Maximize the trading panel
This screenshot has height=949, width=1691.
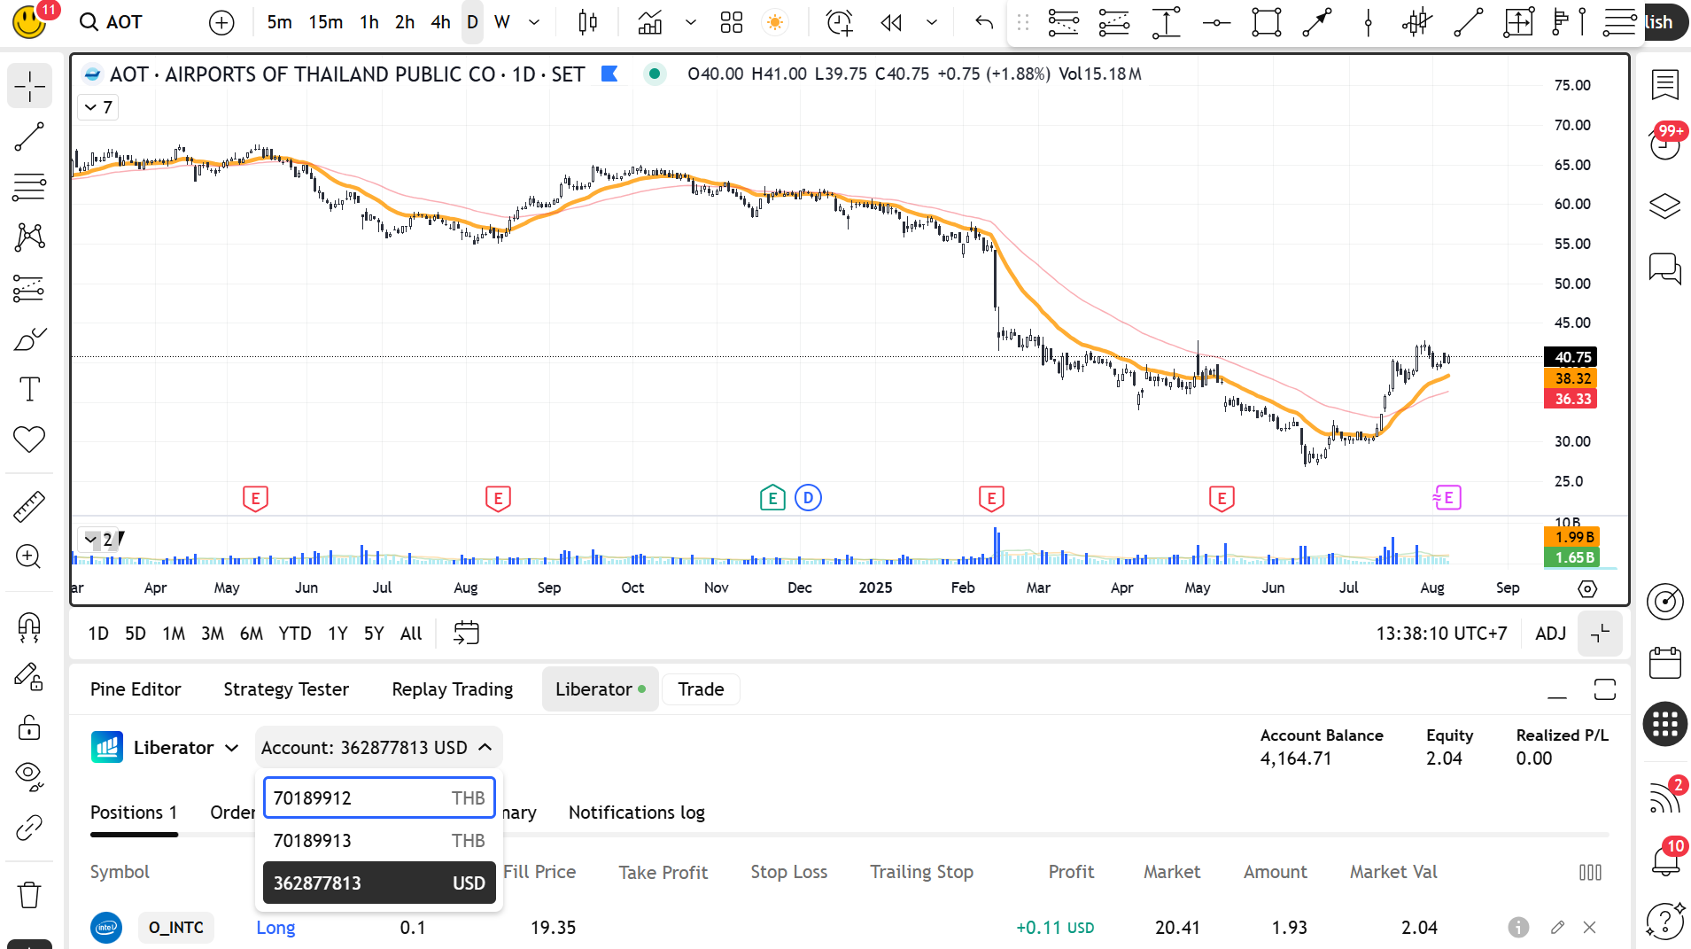pyautogui.click(x=1605, y=689)
